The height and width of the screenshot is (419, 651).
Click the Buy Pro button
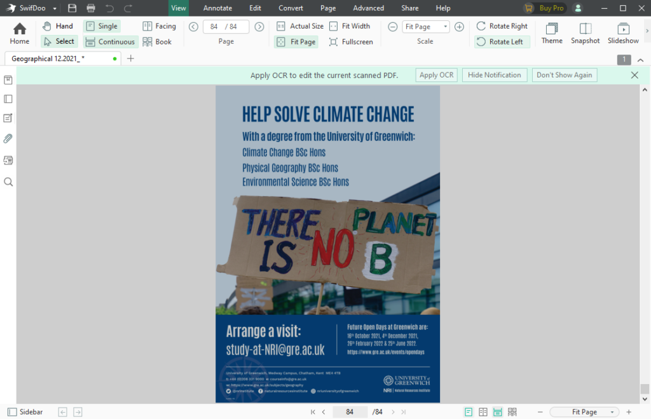[x=544, y=8]
